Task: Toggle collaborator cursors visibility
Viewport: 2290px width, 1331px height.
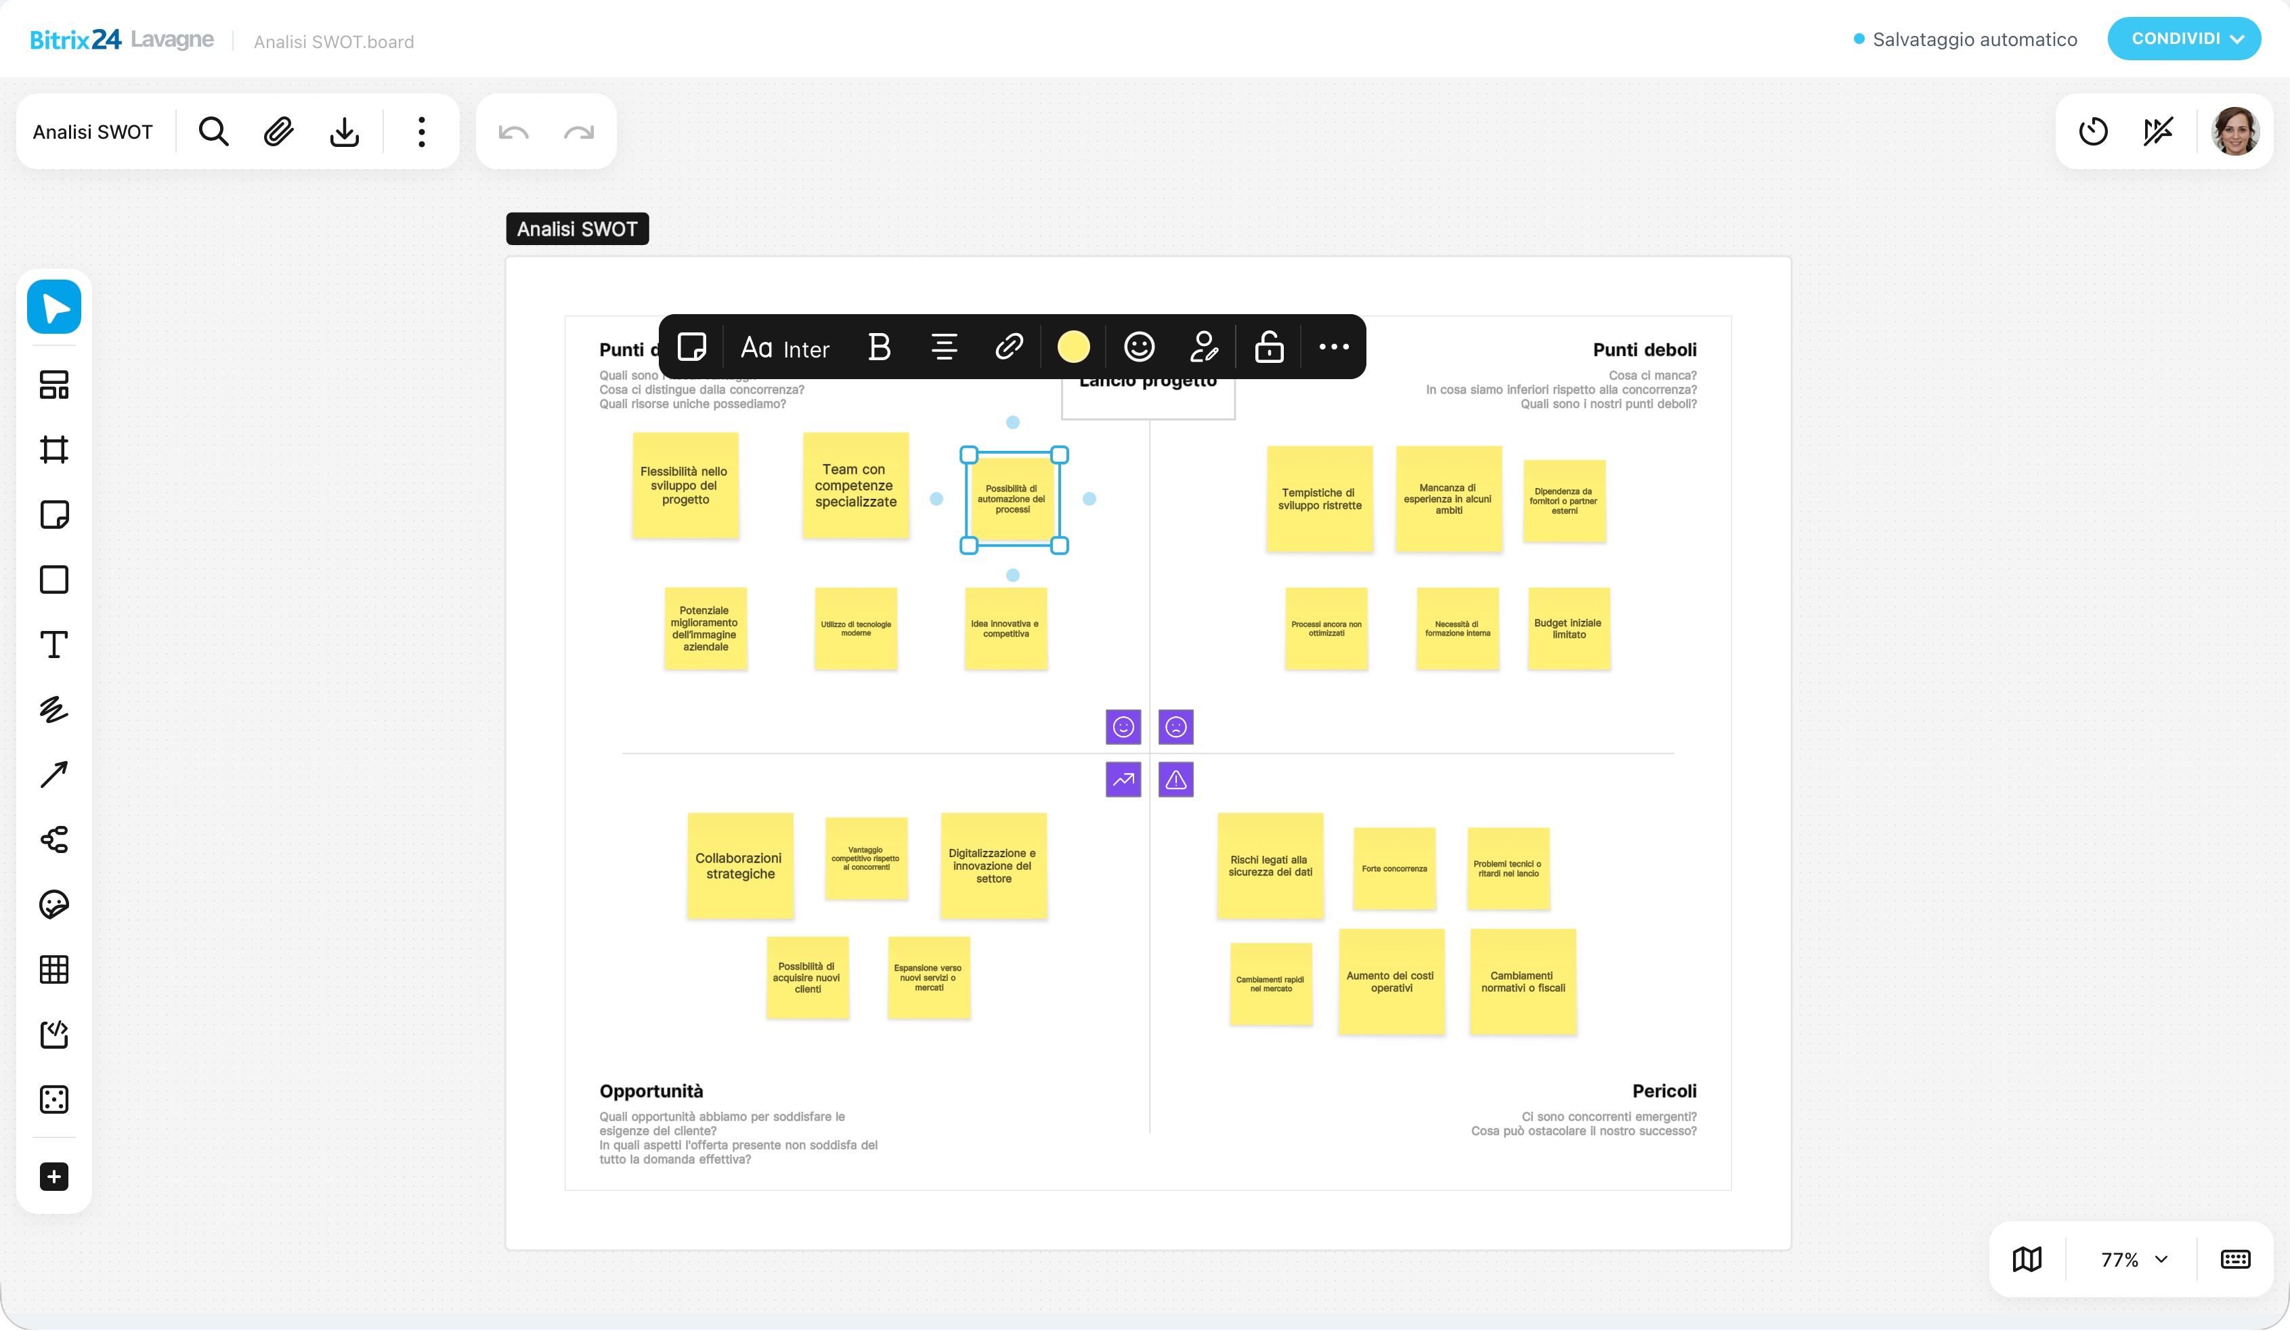Action: click(2158, 132)
